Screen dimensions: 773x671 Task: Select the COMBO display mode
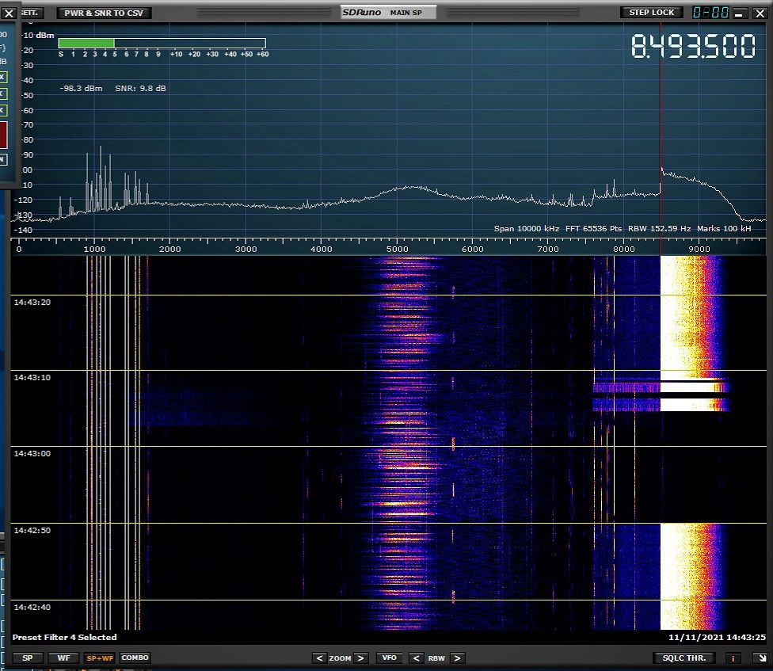pyautogui.click(x=135, y=658)
